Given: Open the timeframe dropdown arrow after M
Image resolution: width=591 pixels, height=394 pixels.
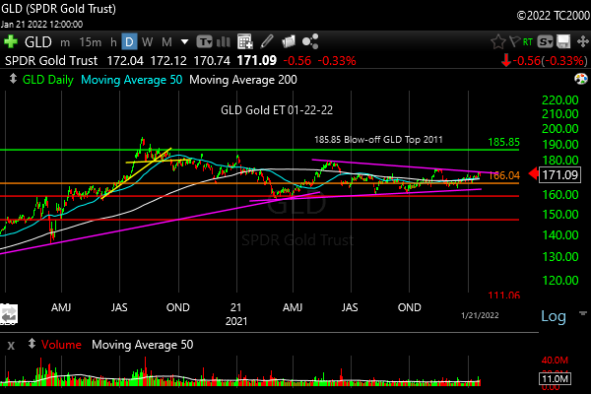Looking at the screenshot, I should pyautogui.click(x=184, y=42).
